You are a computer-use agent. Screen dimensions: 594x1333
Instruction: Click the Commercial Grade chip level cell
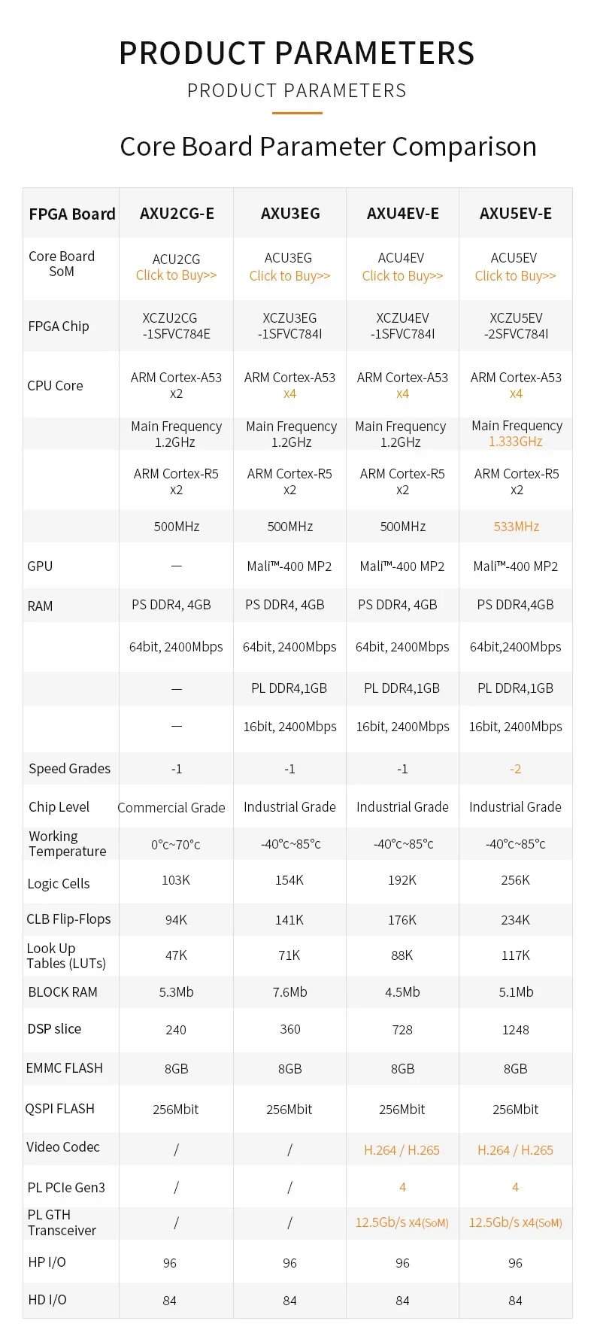click(x=171, y=807)
